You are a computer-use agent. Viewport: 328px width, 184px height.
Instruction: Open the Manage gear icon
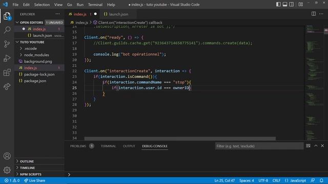[7, 170]
